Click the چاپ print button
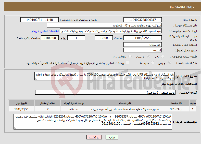The image size is (201, 144). pyautogui.click(x=112, y=137)
